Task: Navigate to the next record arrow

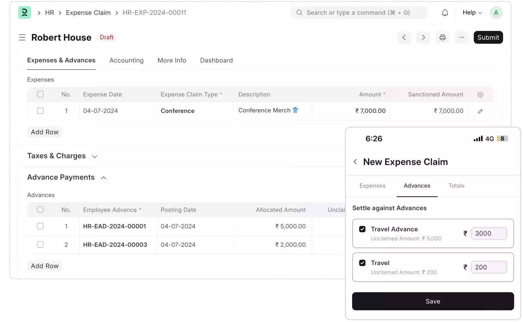Action: (x=423, y=37)
